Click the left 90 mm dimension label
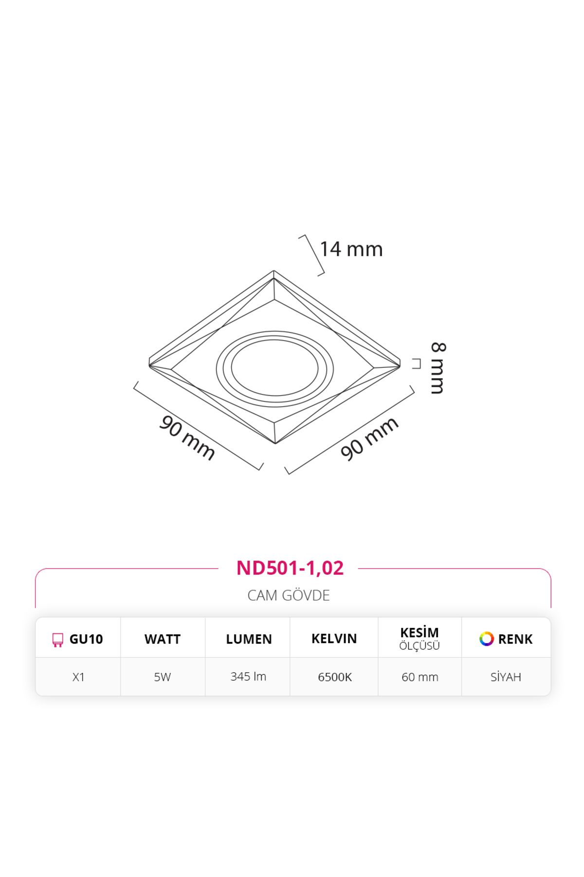 pos(187,438)
